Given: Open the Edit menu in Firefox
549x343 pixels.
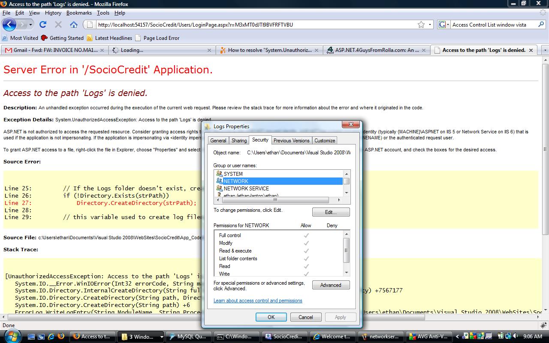Looking at the screenshot, I should click(20, 13).
